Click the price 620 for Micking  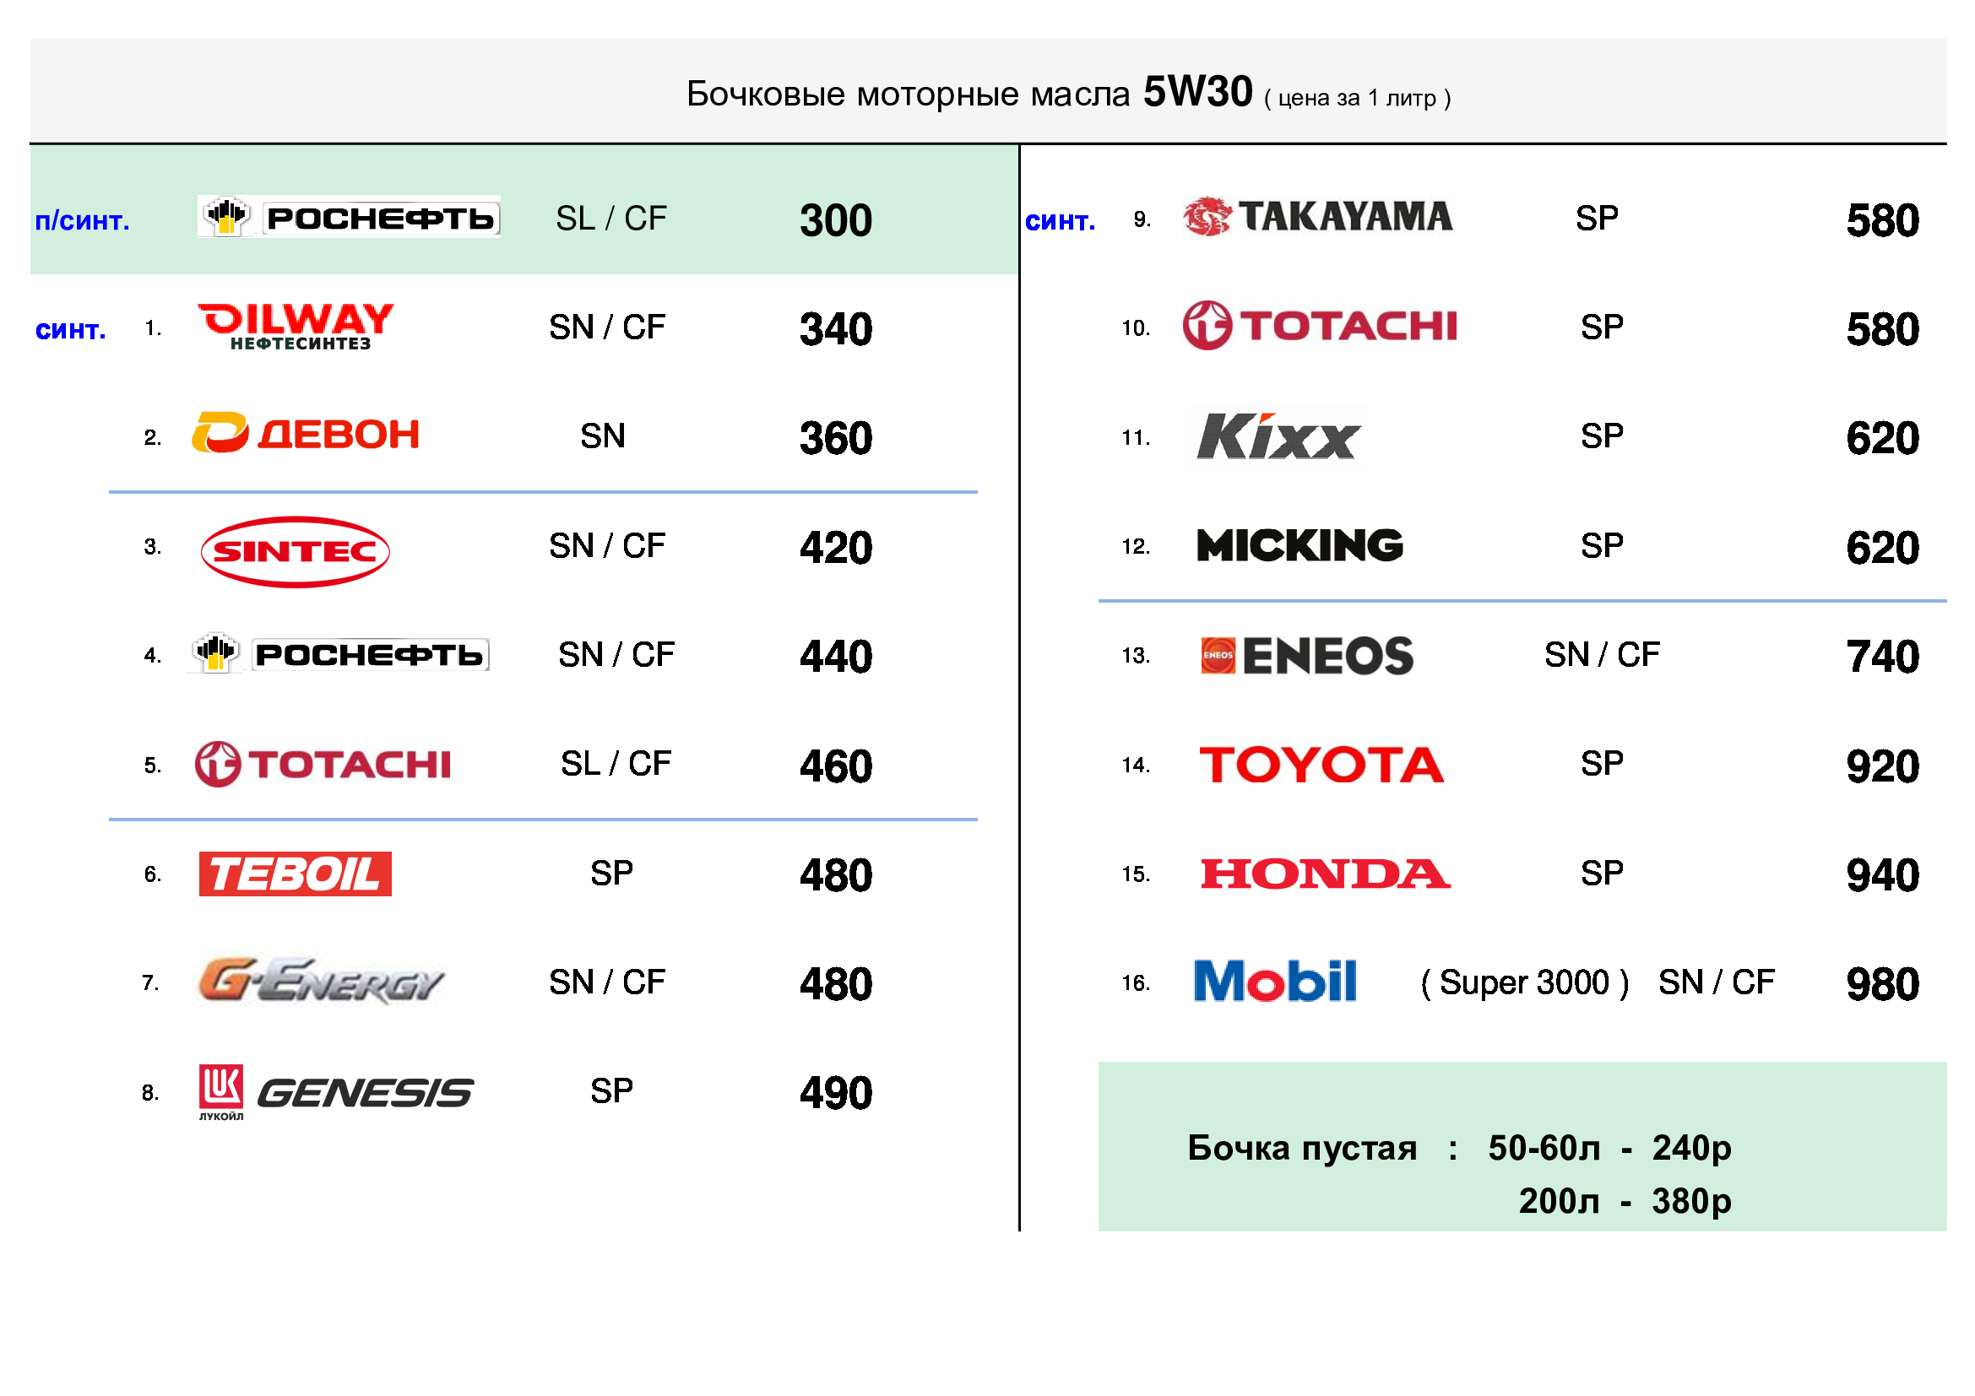1882,549
